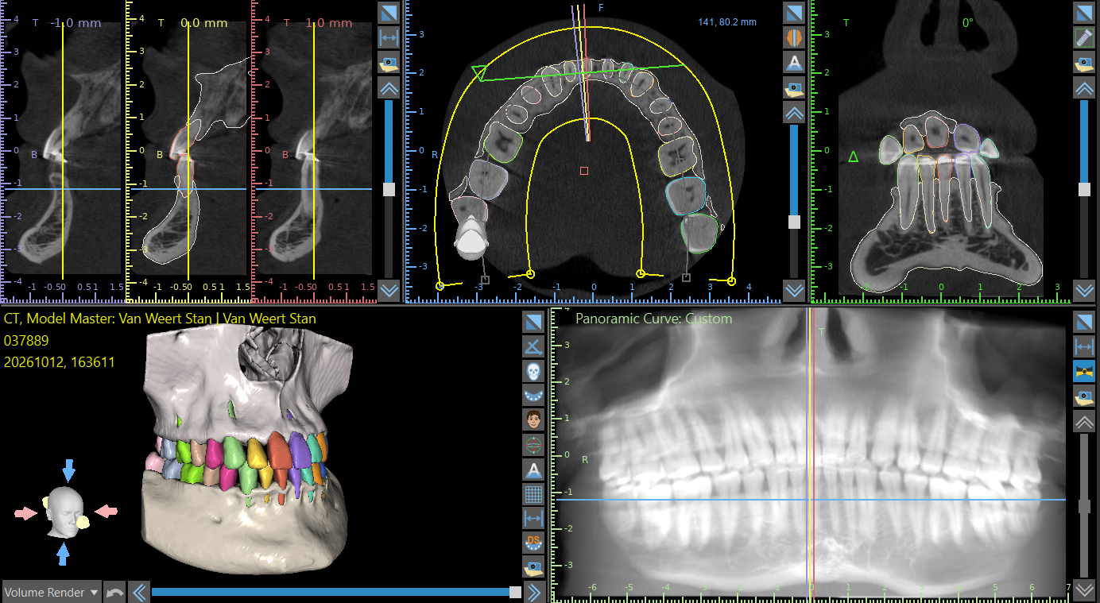Capture snapshot of the 3D volume view
The width and height of the screenshot is (1100, 603).
point(533,567)
